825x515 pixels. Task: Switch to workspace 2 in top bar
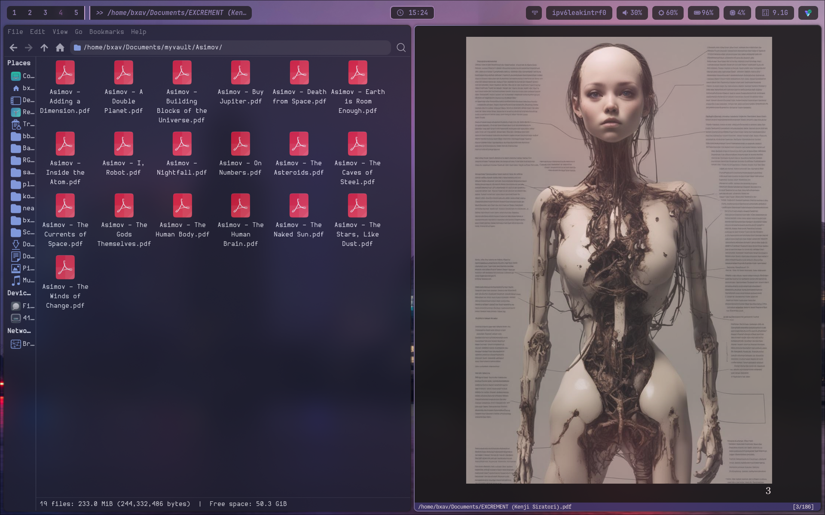point(30,13)
